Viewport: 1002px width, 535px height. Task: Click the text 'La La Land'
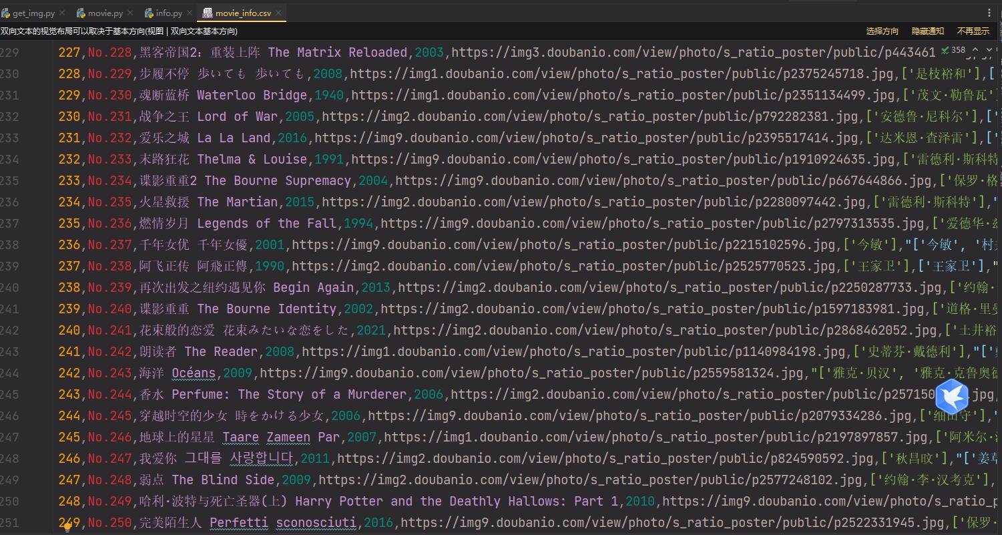coord(234,138)
